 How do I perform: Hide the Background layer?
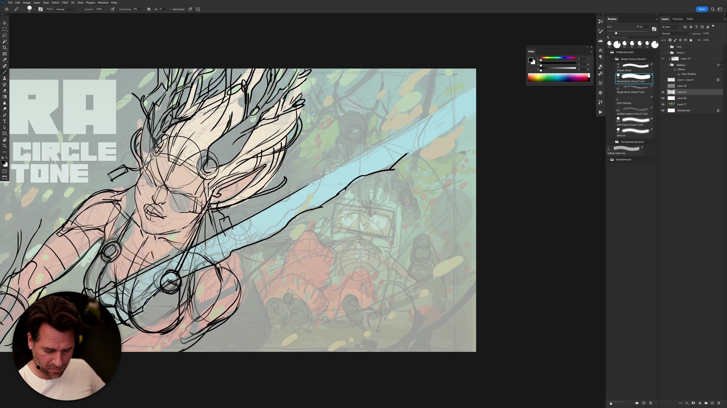coord(663,110)
